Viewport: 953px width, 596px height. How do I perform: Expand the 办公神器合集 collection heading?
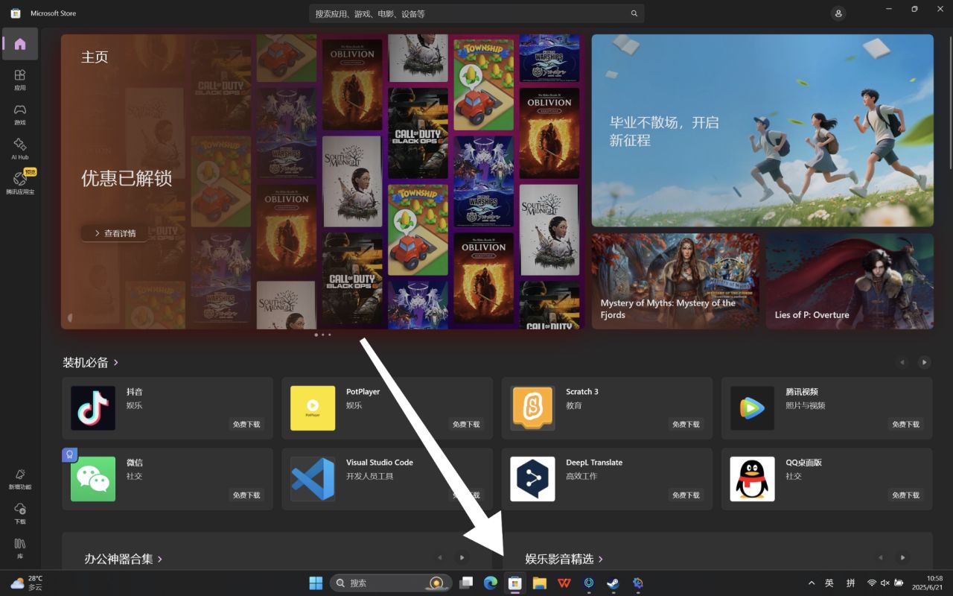tap(124, 559)
